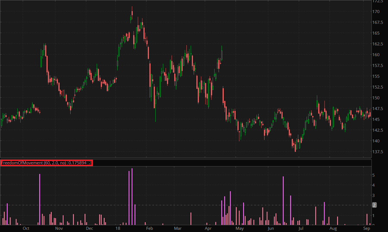Click the gray 2 threshold tag on lower axis
The image size is (388, 232).
pos(374,205)
